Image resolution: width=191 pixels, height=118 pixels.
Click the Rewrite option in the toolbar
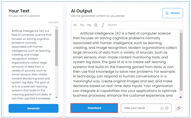112,25
